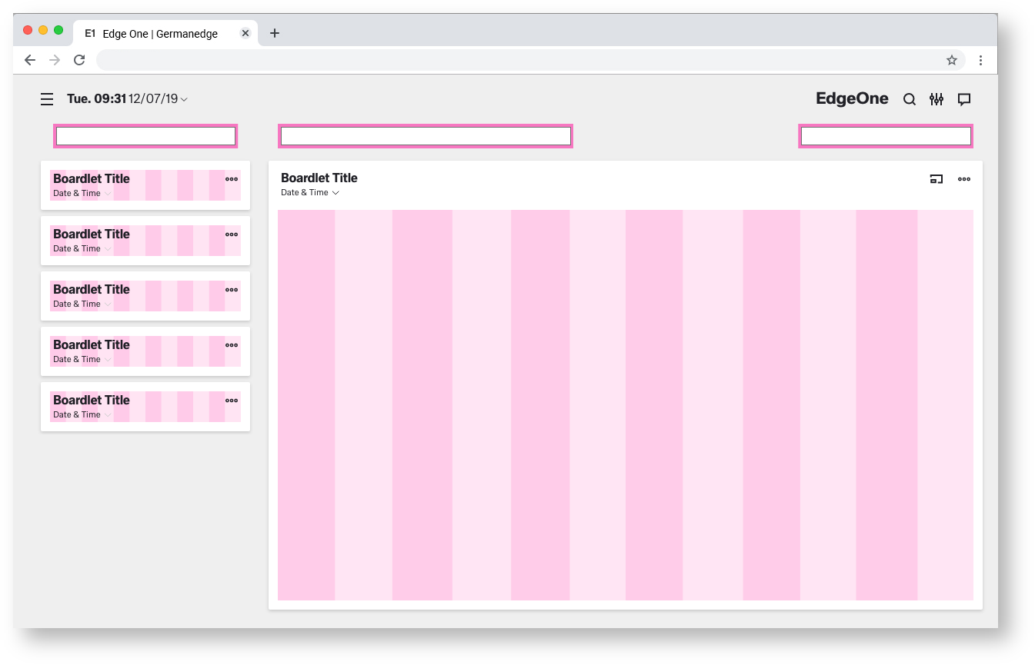Screen dimensions: 1035x665
Task: Click the search magnifier icon
Action: (910, 99)
